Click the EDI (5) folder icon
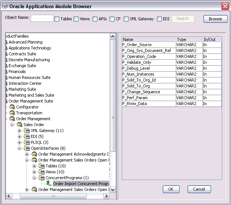231x205 pixels. [x=27, y=136]
